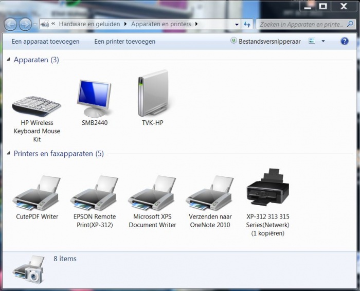Click the search magnifier icon

(350, 24)
